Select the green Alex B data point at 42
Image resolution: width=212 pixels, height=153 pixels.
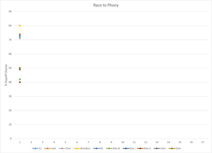click(20, 79)
